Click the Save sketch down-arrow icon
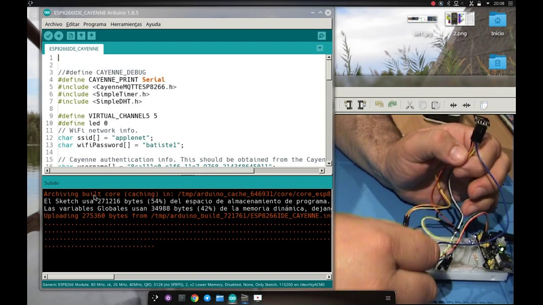Image resolution: width=543 pixels, height=305 pixels. (x=91, y=36)
